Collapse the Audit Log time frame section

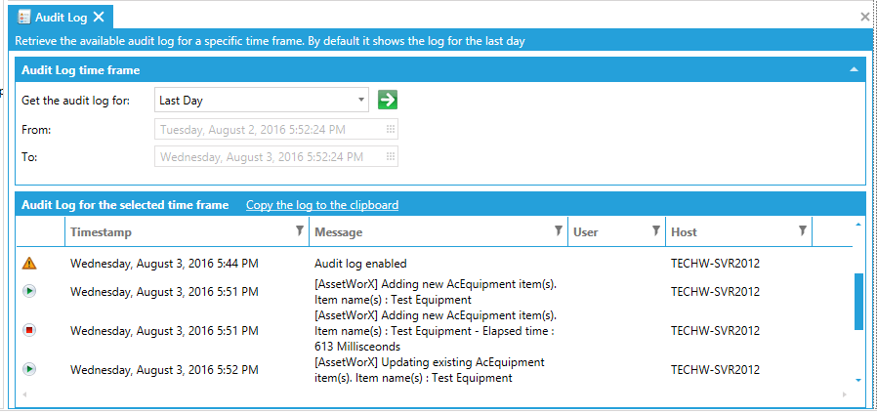pos(855,70)
